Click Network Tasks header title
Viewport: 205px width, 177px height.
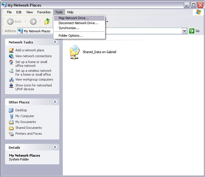(21, 42)
